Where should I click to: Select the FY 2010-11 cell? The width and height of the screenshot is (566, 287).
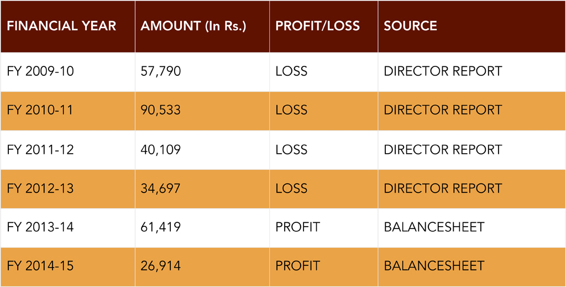pyautogui.click(x=40, y=110)
